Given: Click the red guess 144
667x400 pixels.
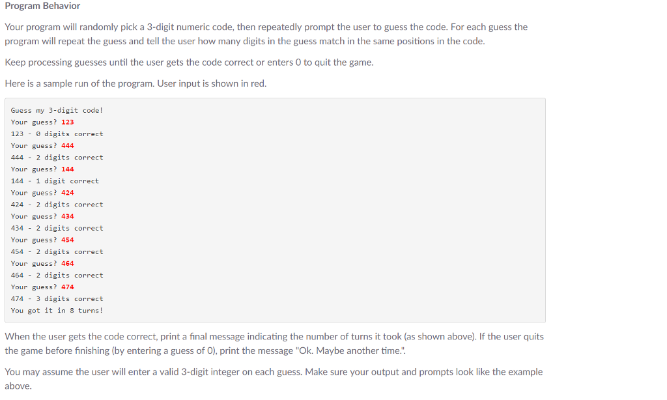Looking at the screenshot, I should click(x=68, y=169).
